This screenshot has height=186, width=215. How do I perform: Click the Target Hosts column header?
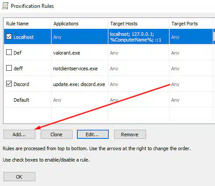[x=139, y=24]
